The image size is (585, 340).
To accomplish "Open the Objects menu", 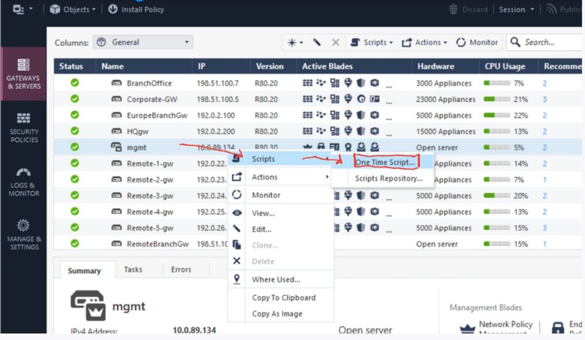I will [x=72, y=9].
